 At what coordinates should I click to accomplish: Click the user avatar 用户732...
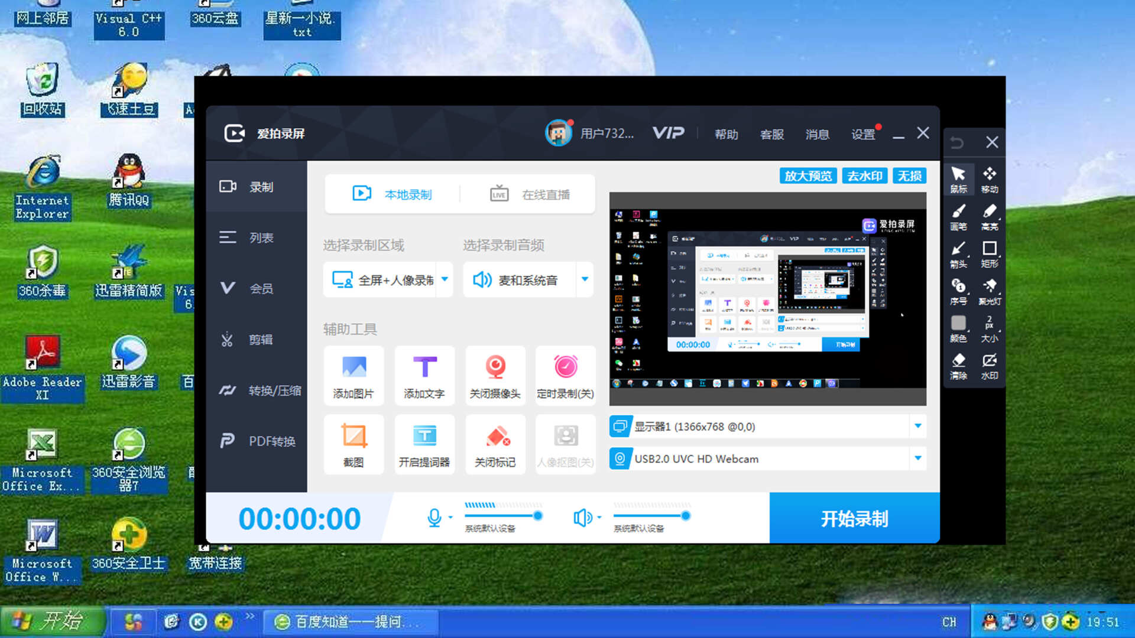[558, 133]
